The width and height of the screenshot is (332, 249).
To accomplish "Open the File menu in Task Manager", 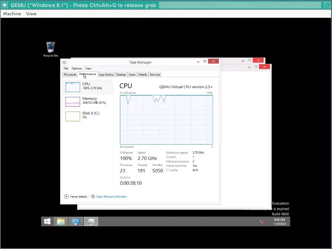I will point(66,68).
